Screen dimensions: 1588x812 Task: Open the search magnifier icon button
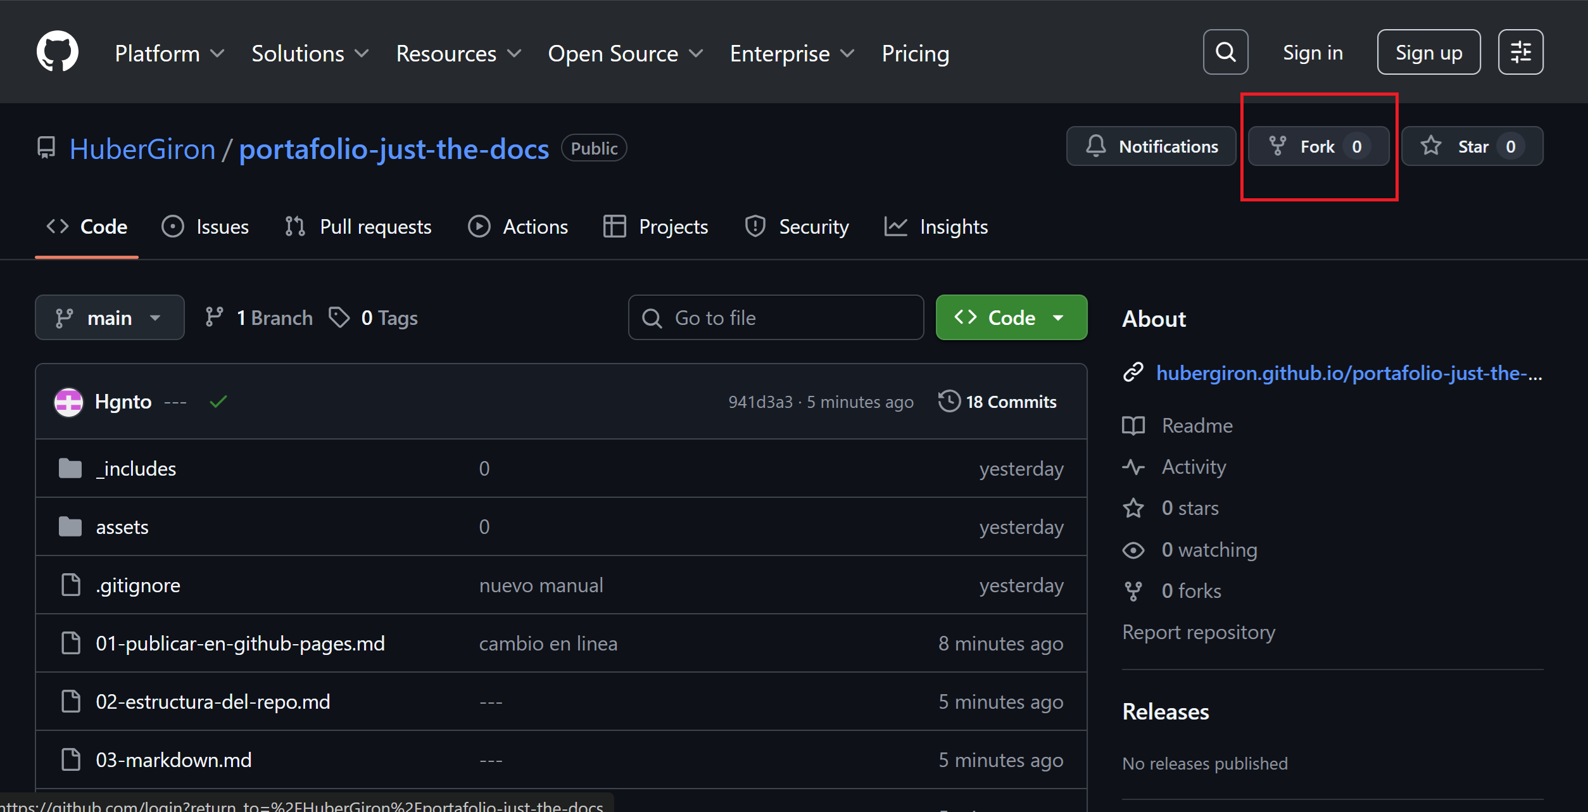[1225, 52]
